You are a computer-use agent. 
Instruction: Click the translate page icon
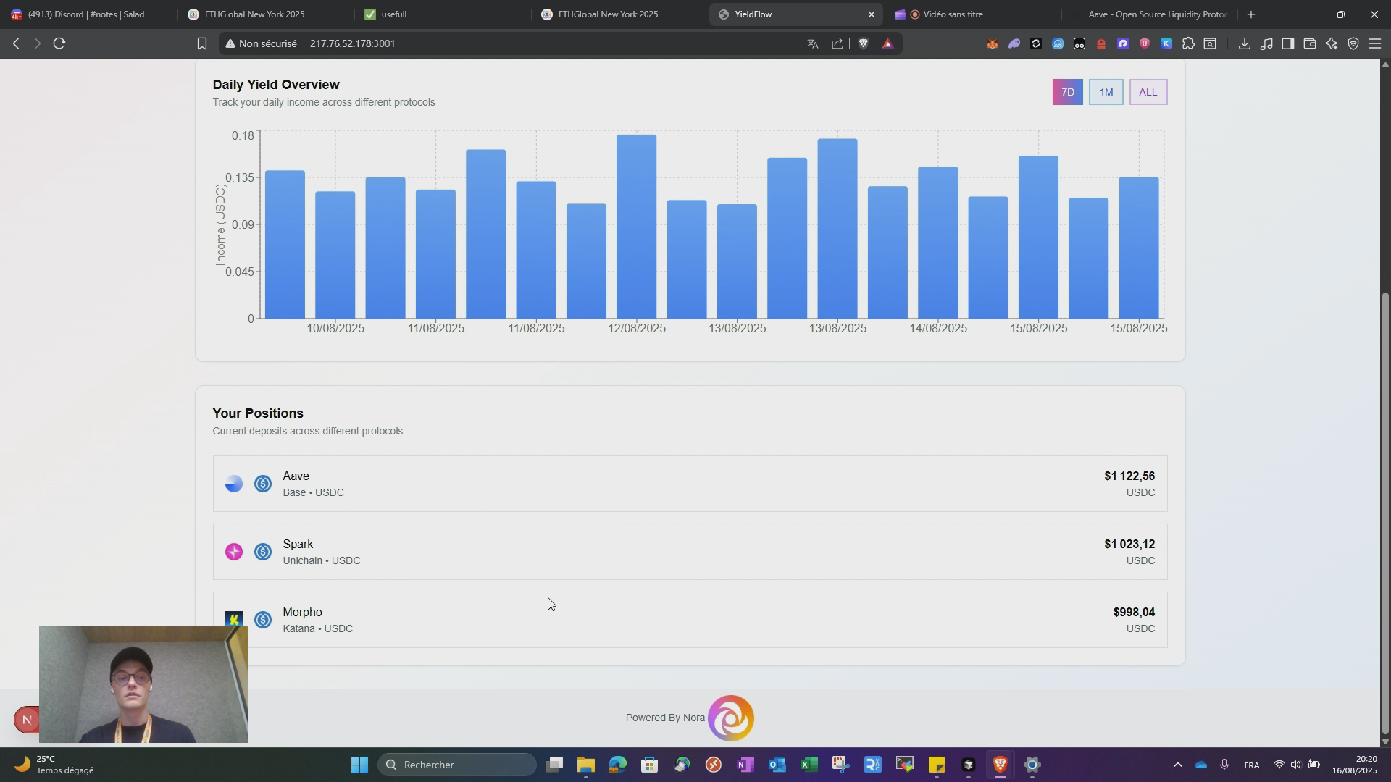(813, 43)
